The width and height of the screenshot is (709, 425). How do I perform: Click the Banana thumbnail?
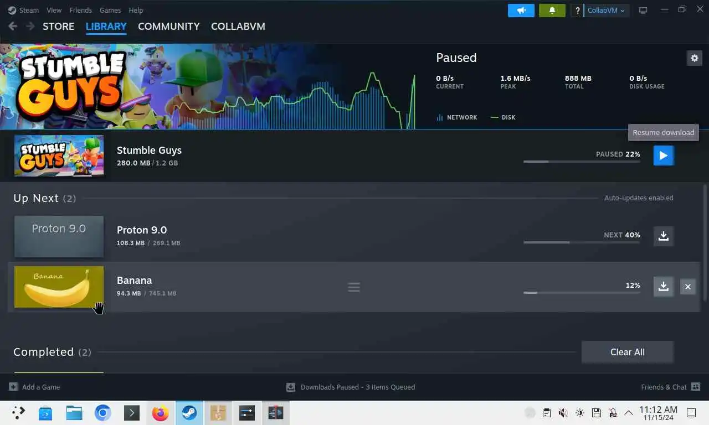pos(59,287)
